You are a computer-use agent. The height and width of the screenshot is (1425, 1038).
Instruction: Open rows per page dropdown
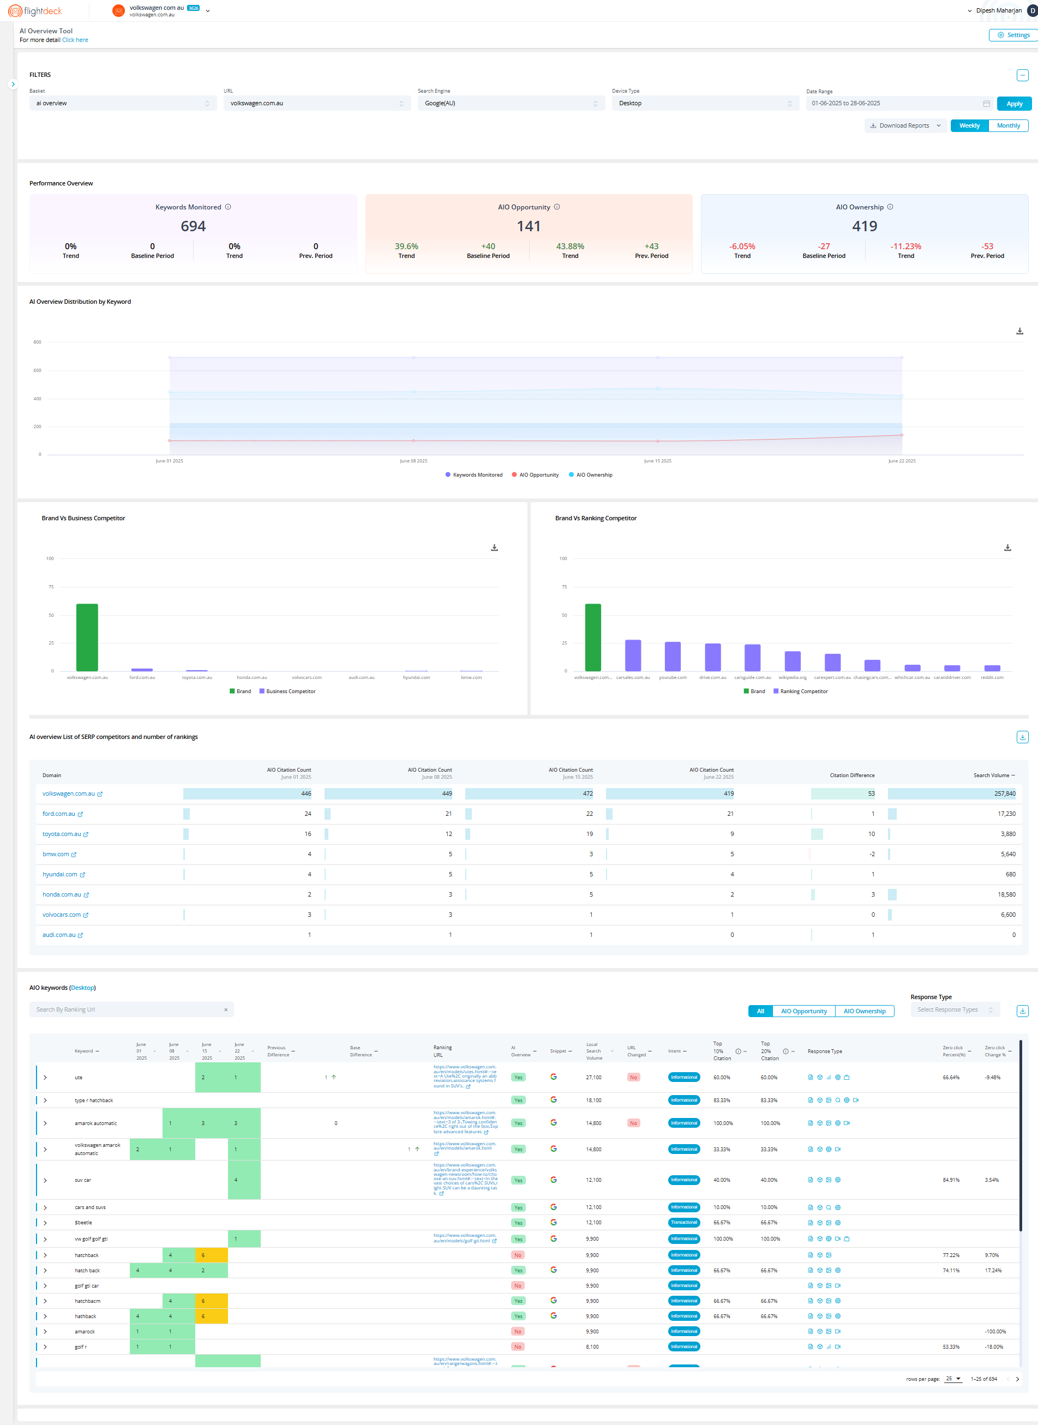click(953, 1379)
